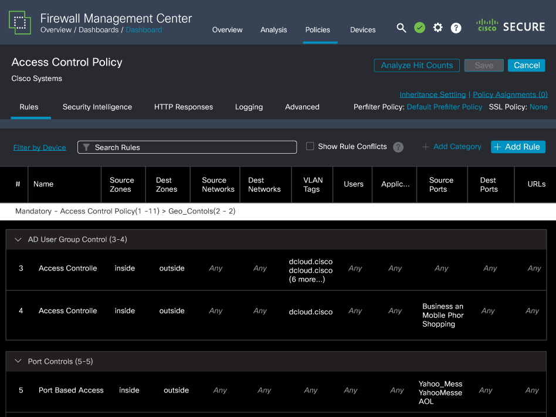This screenshot has width=556, height=417.
Task: Click the green health status checkmark icon
Action: click(419, 28)
